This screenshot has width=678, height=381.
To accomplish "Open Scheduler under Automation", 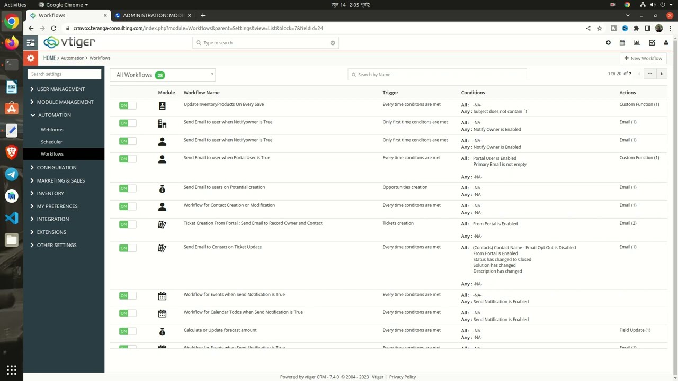I will click(x=51, y=142).
